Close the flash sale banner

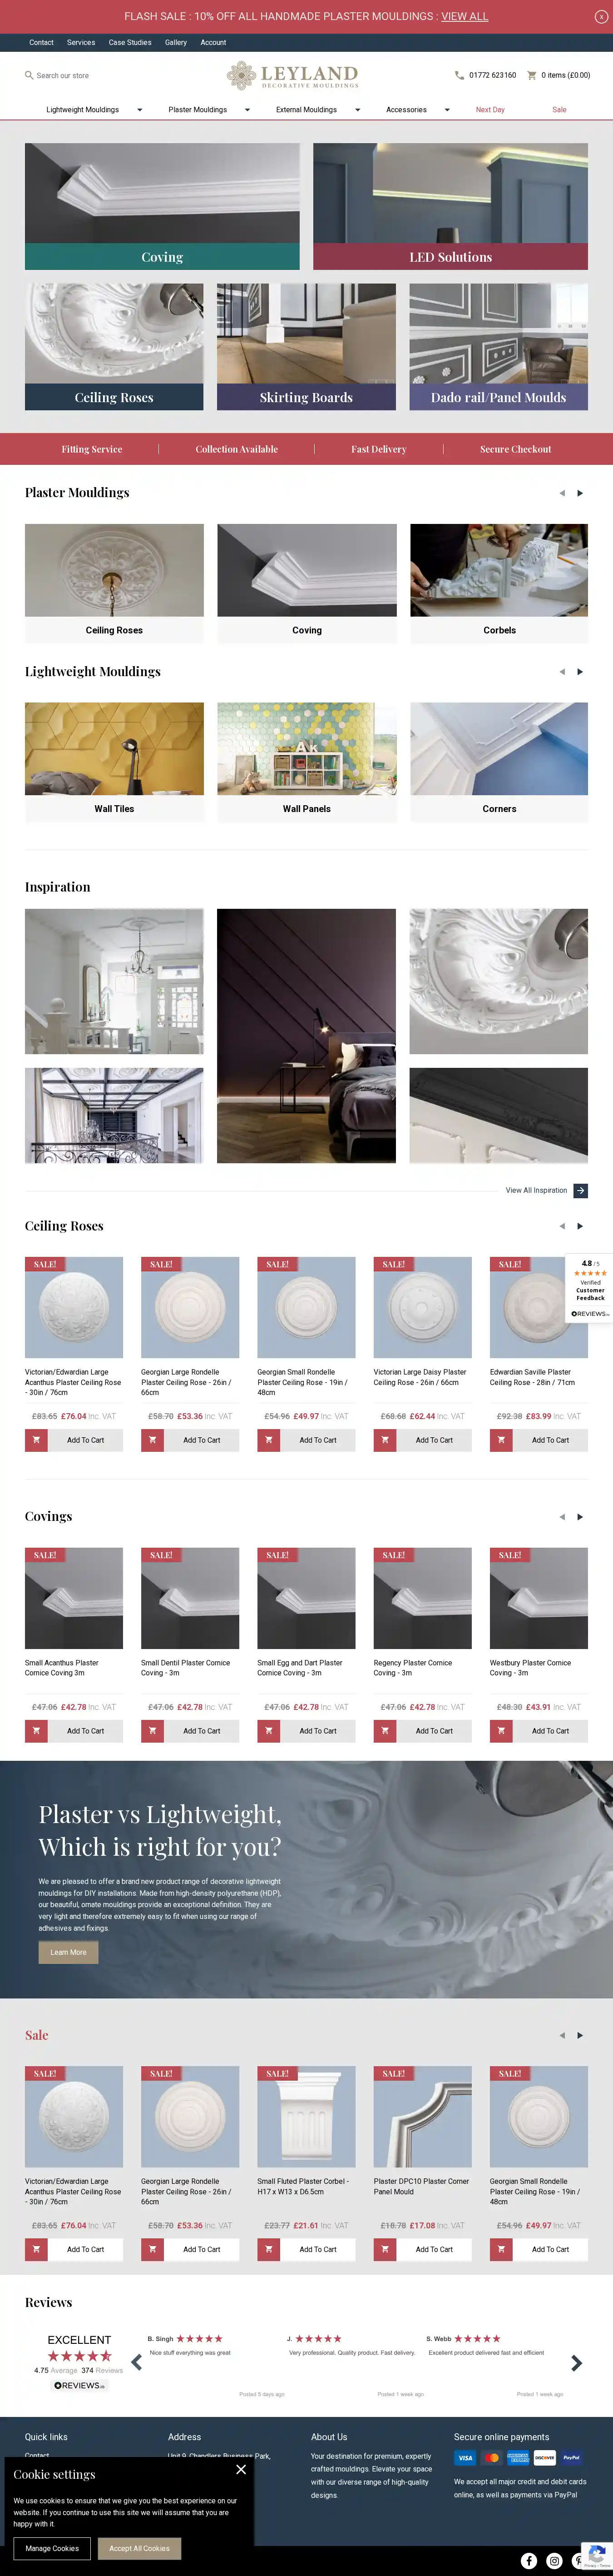(x=601, y=16)
